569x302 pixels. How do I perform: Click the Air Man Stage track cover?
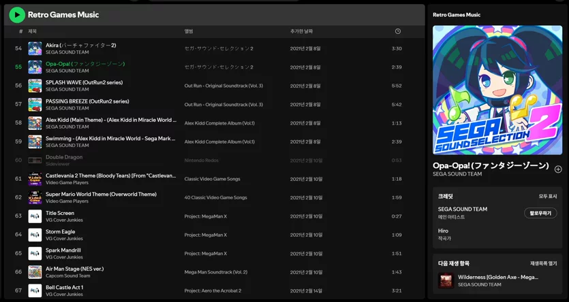(x=35, y=272)
